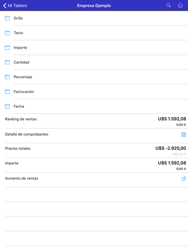188x251 pixels.
Task: Open the grid icon for Detalle de comprobantes
Action: (x=183, y=134)
